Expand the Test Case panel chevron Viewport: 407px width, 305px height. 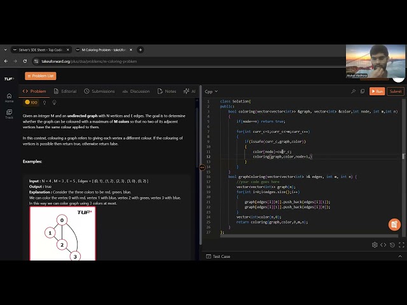[400, 256]
